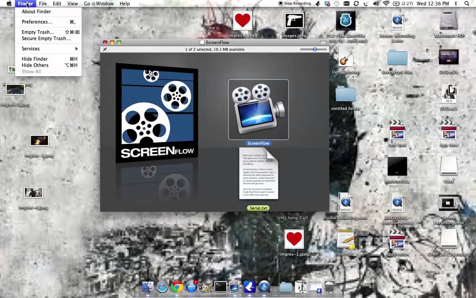Image resolution: width=476 pixels, height=298 pixels.
Task: Click the toolbar customize icon in ScreenFlow window
Action: [x=105, y=49]
